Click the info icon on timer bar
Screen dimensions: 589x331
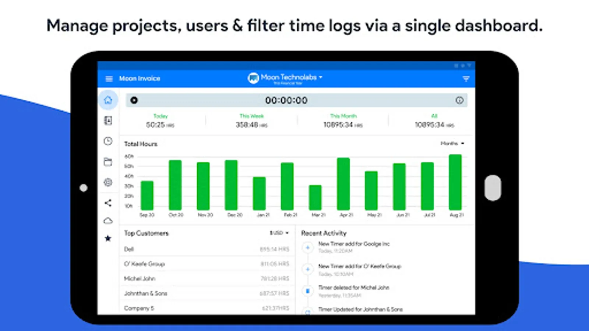[459, 100]
